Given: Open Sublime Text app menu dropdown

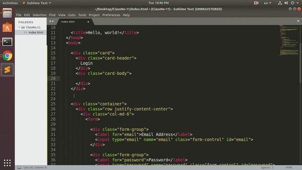Looking at the screenshot, I should pos(37,3).
